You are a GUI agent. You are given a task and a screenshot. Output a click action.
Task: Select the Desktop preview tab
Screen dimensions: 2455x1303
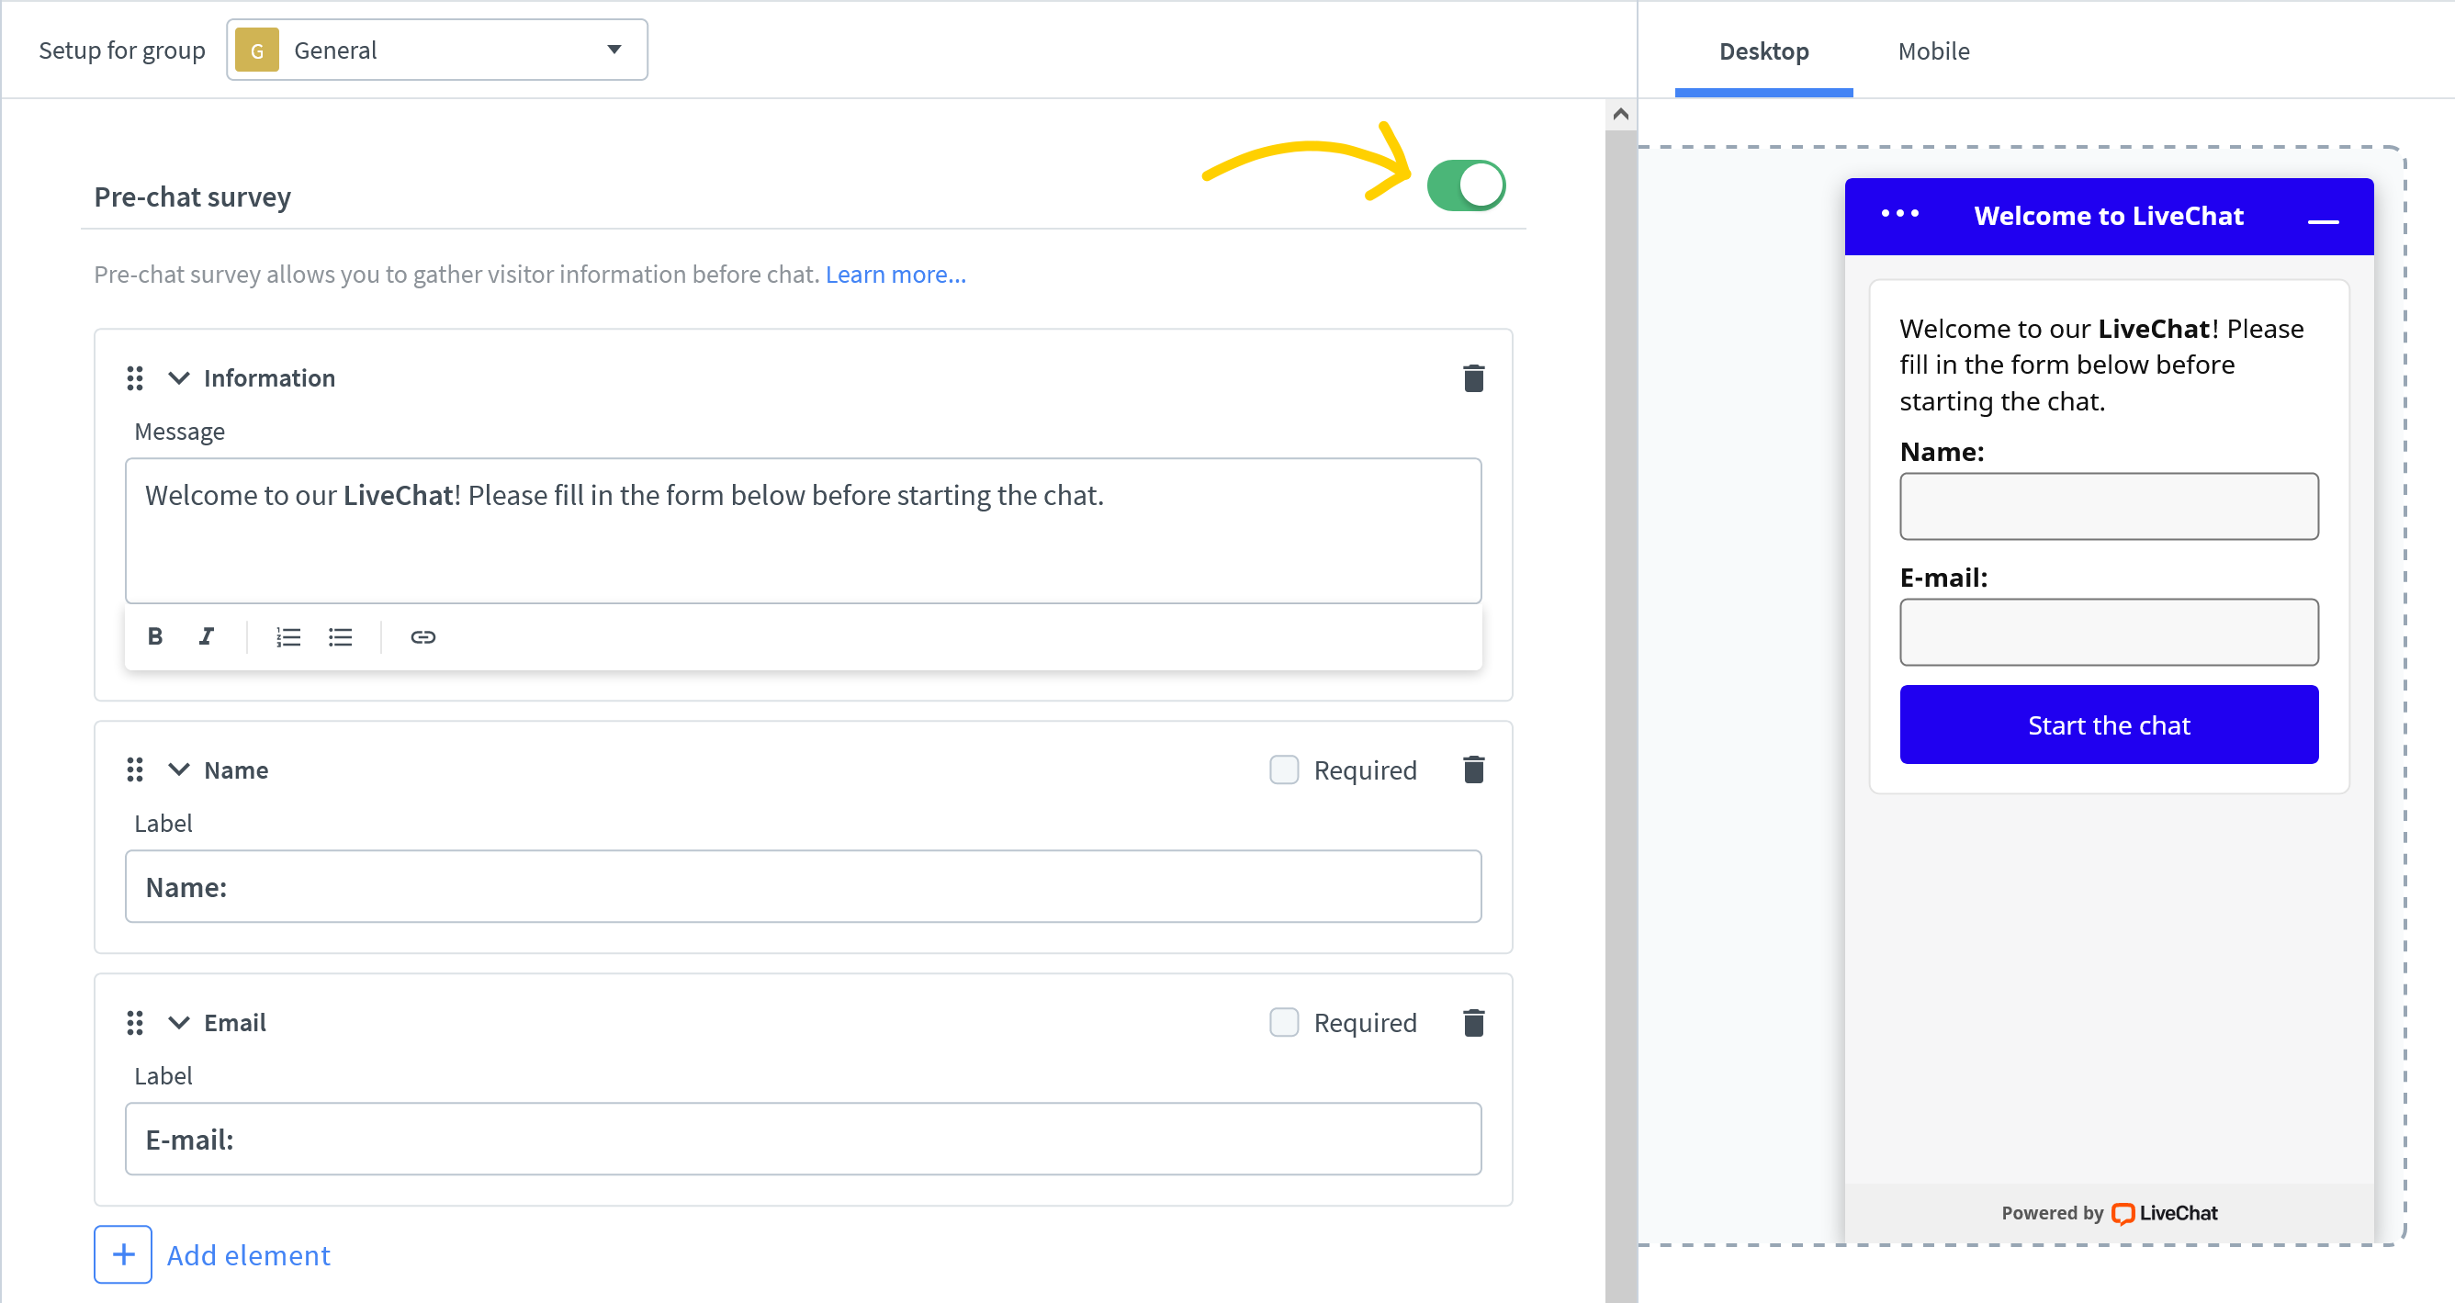click(x=1763, y=51)
